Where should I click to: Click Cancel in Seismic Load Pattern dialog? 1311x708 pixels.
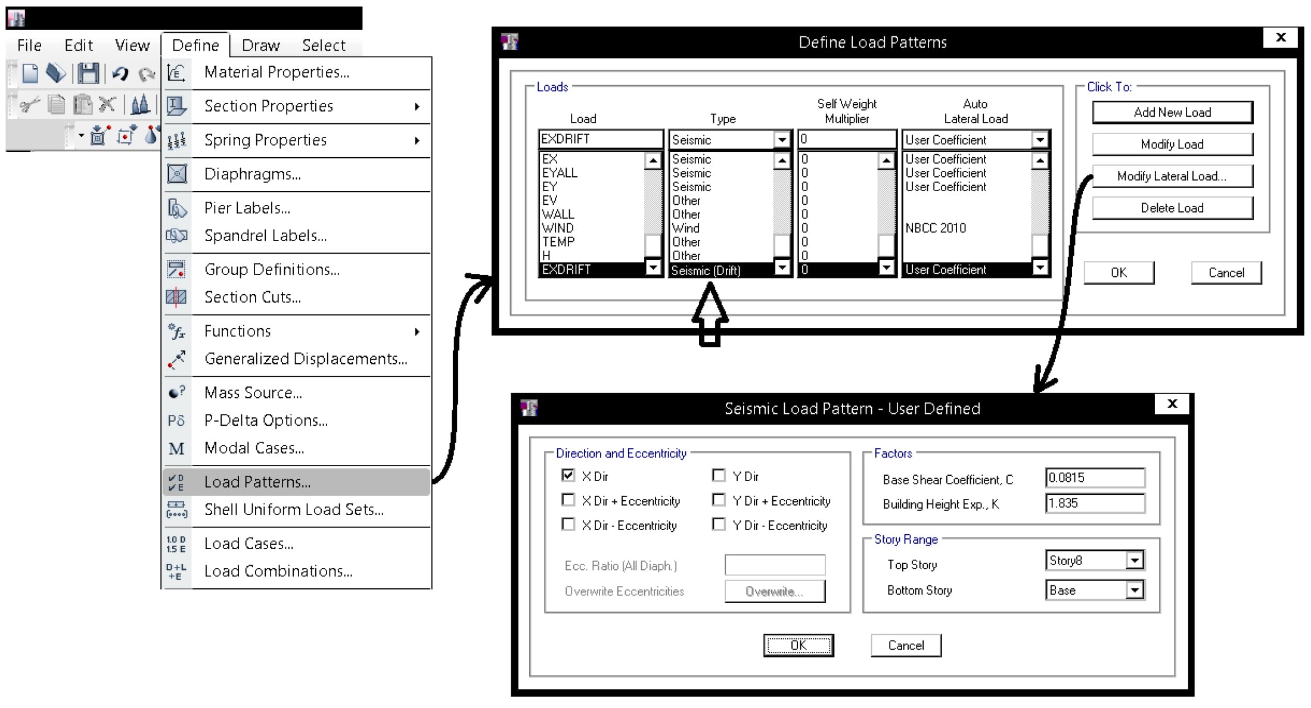[x=906, y=645]
